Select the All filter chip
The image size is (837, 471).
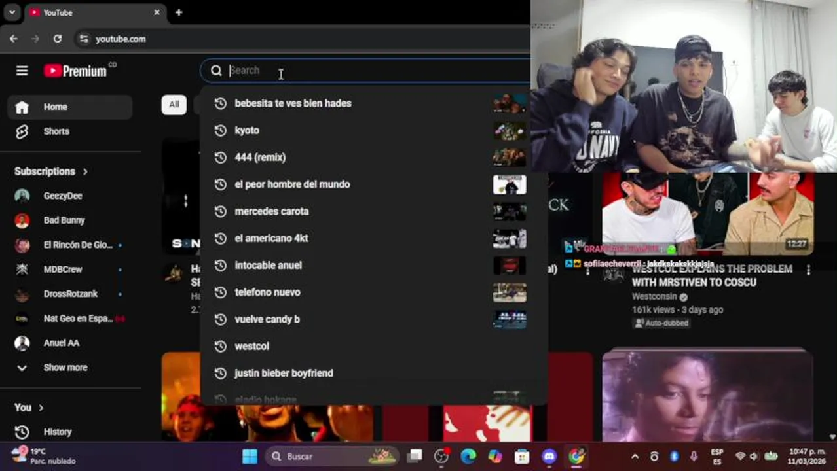(x=174, y=104)
